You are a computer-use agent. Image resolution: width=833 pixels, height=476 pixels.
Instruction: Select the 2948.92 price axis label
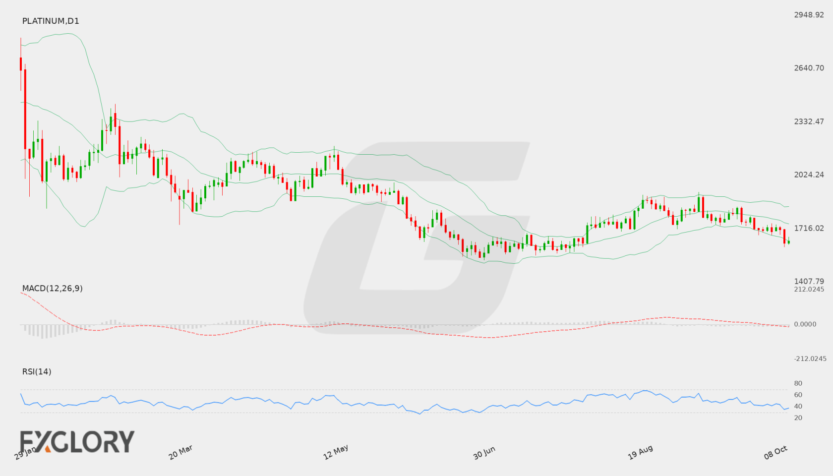pyautogui.click(x=809, y=15)
